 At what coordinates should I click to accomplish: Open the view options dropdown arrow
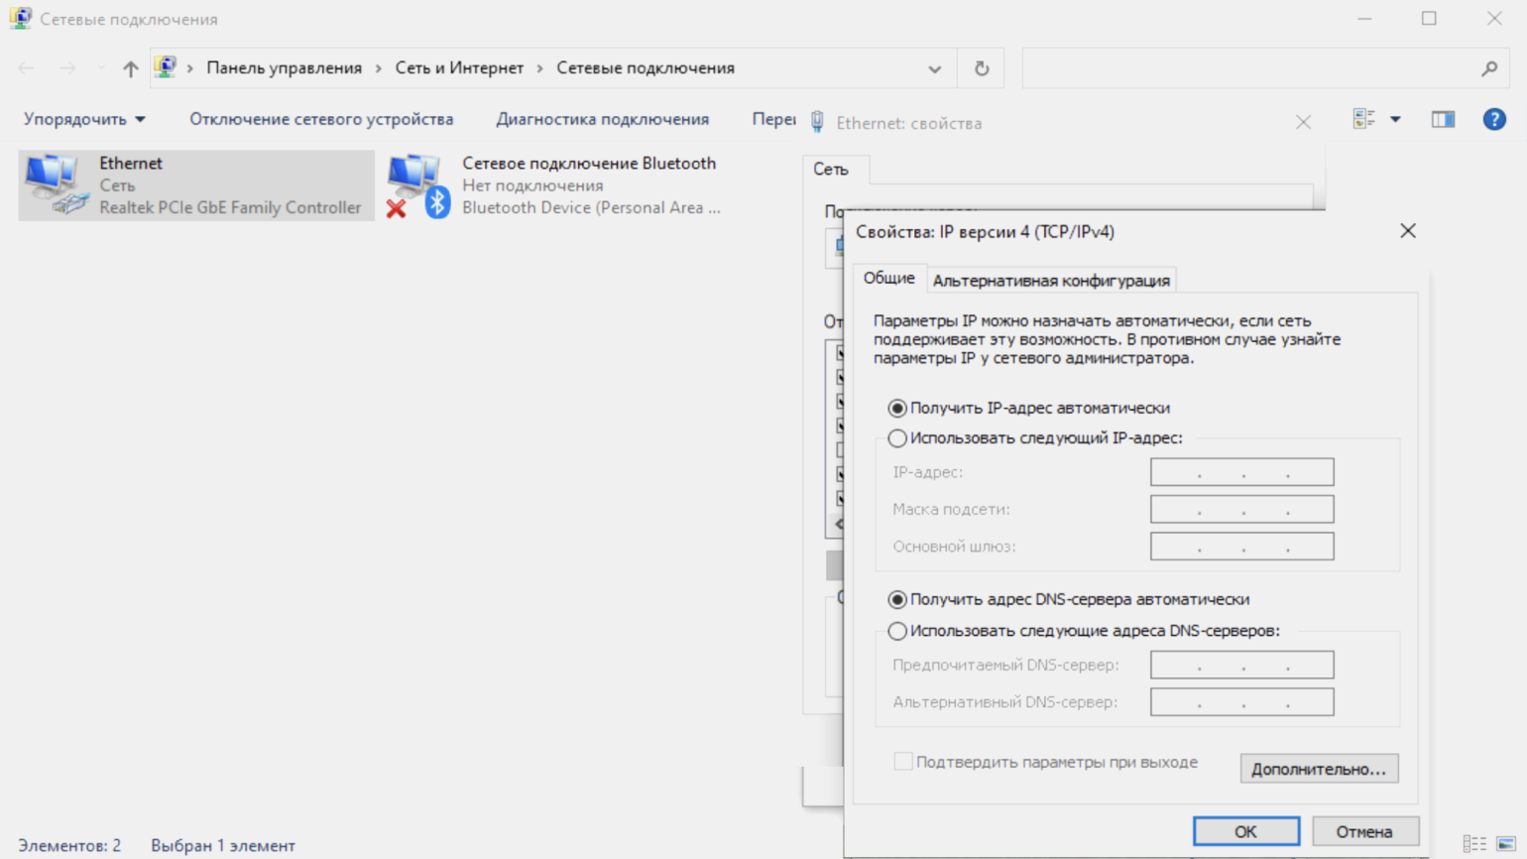pos(1394,120)
